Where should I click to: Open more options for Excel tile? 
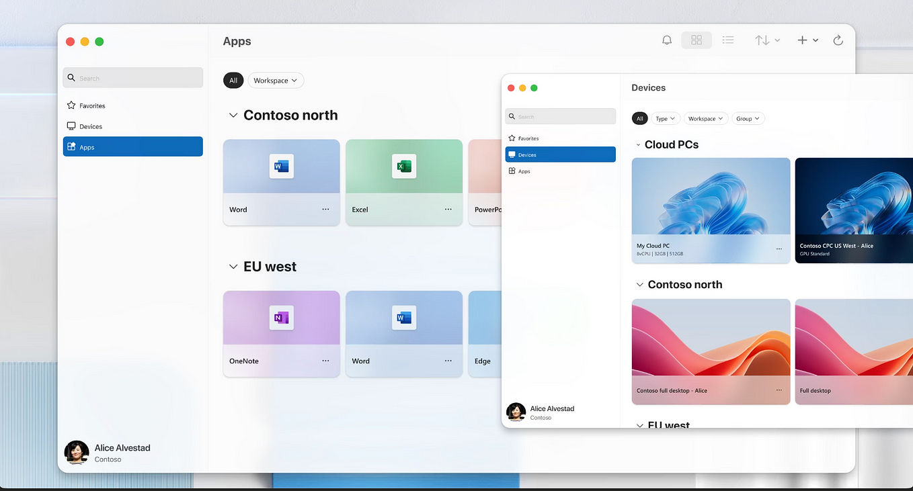448,210
